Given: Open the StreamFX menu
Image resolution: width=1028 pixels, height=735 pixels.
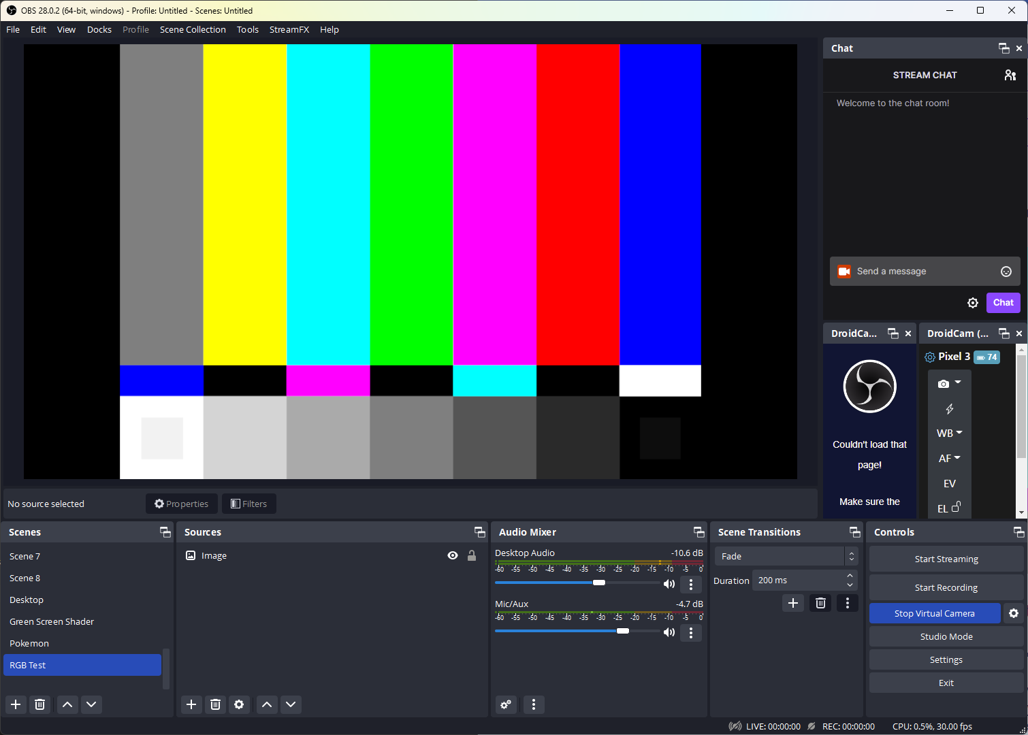Looking at the screenshot, I should [x=289, y=29].
